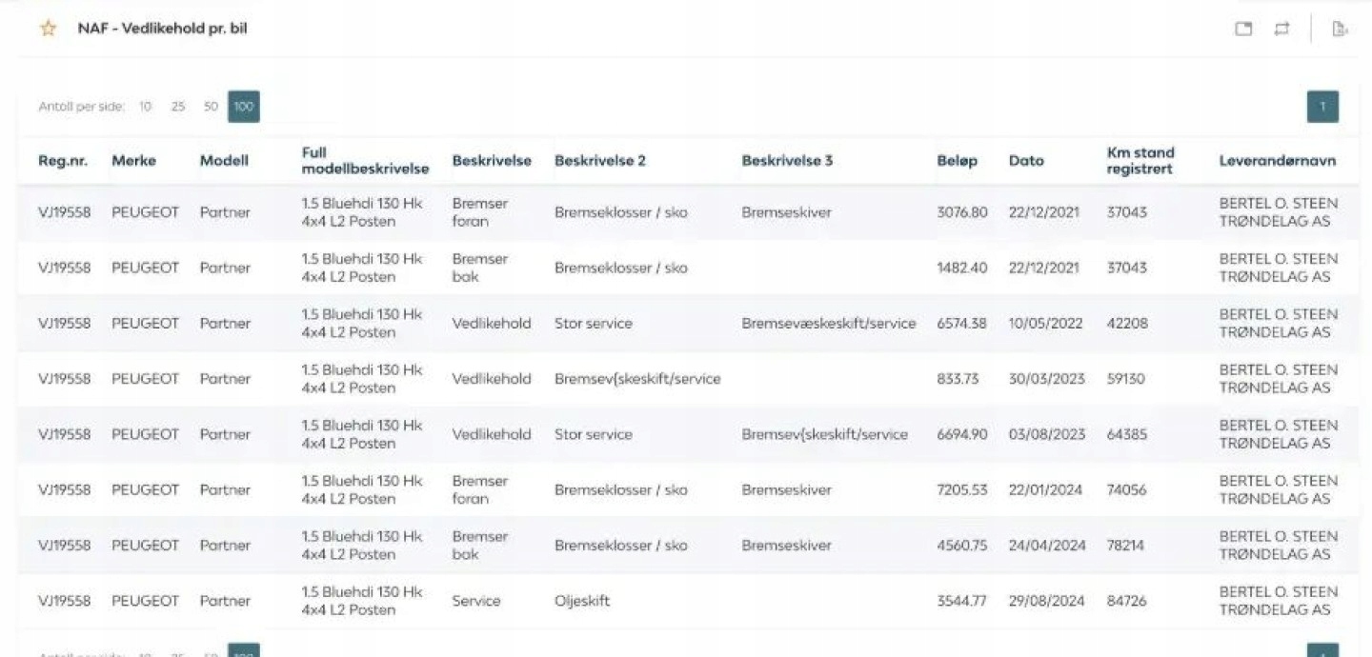Sort by Beløp column header
The height and width of the screenshot is (657, 1372).
click(957, 161)
